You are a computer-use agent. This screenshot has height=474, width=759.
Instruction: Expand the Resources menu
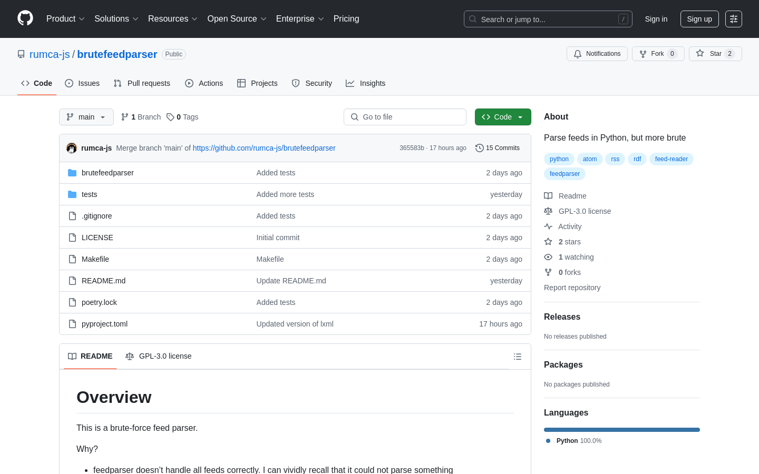(x=173, y=19)
